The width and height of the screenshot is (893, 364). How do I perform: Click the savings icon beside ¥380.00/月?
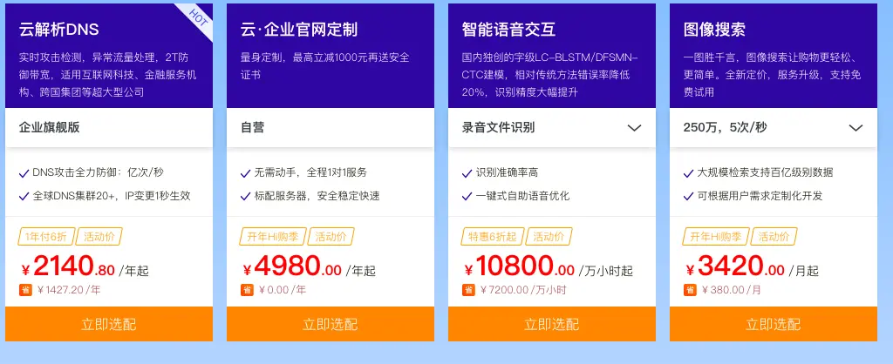689,290
